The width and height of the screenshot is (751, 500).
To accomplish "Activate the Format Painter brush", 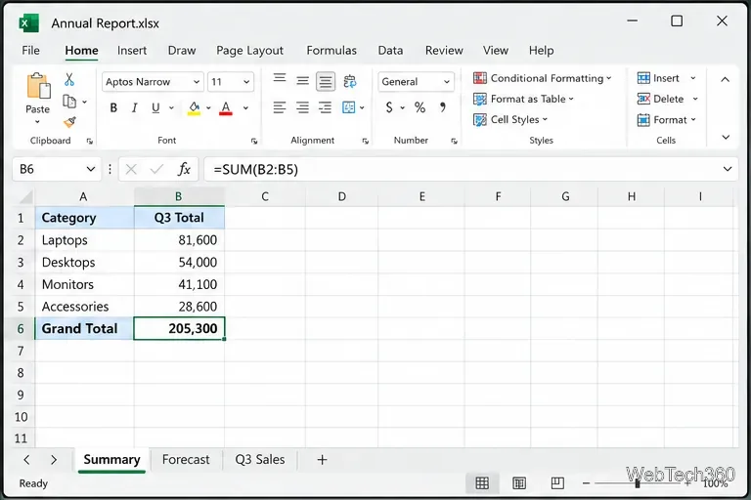I will [x=69, y=122].
